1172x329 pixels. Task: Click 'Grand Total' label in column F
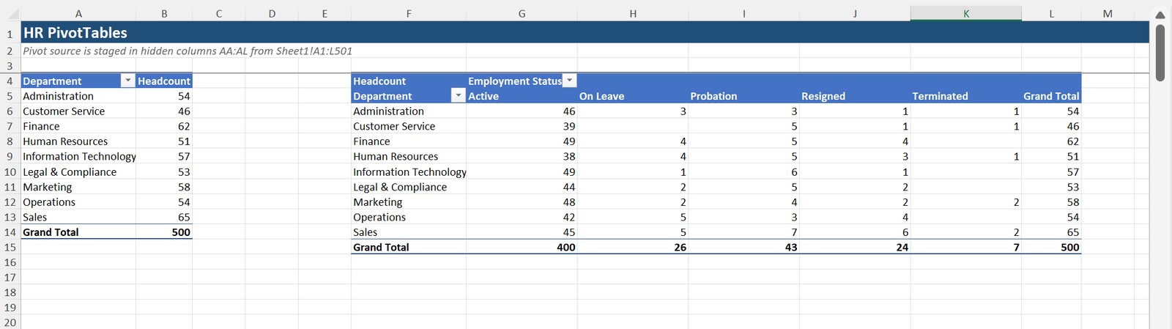point(409,248)
